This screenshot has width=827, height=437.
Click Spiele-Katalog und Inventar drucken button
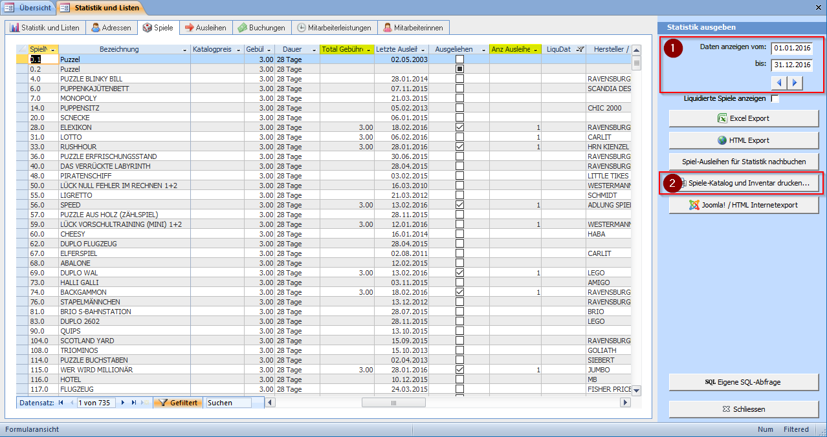click(x=744, y=184)
